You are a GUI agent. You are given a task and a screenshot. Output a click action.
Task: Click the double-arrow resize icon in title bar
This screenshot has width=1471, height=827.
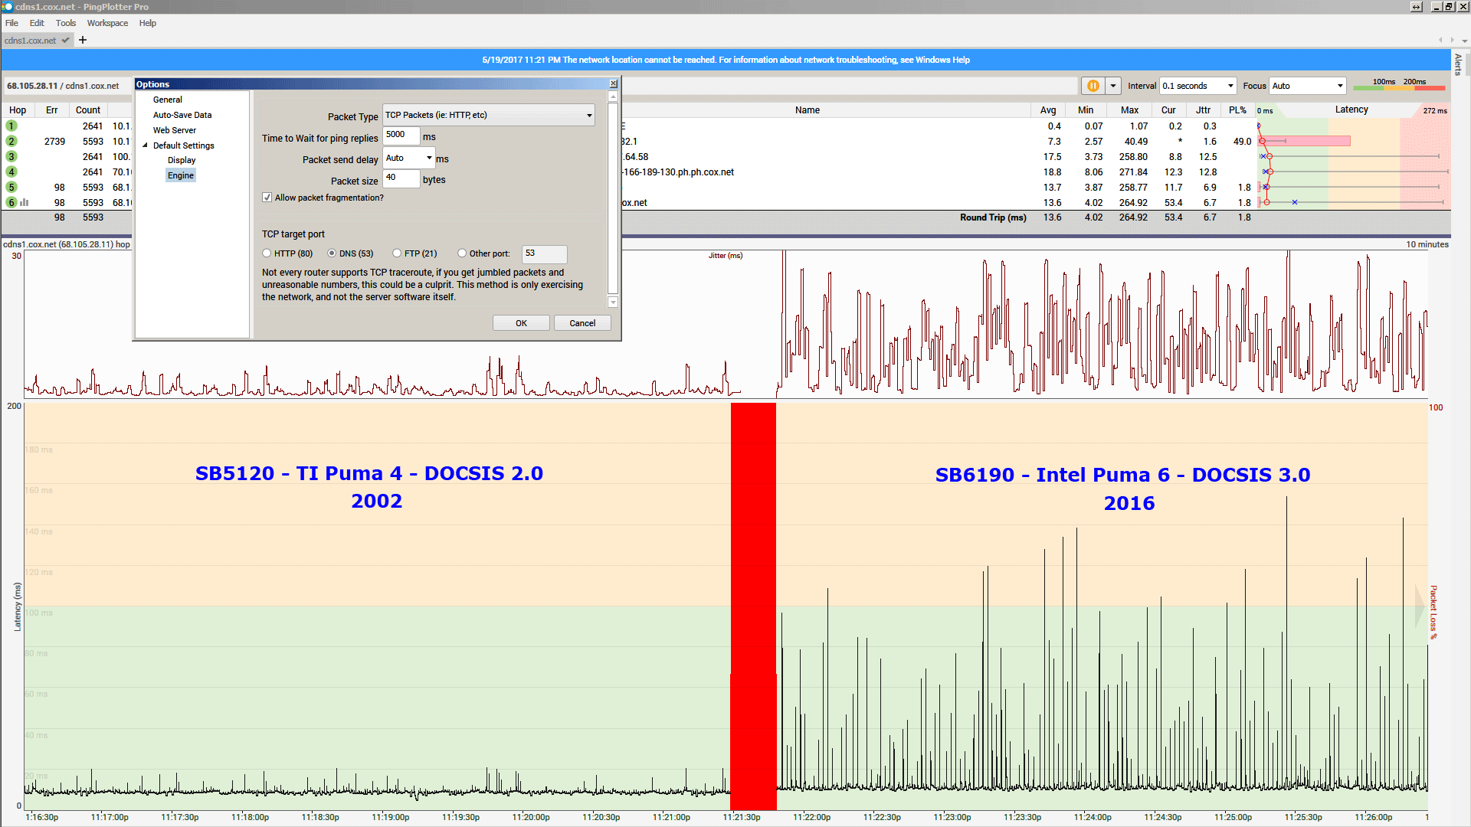[x=1417, y=7]
